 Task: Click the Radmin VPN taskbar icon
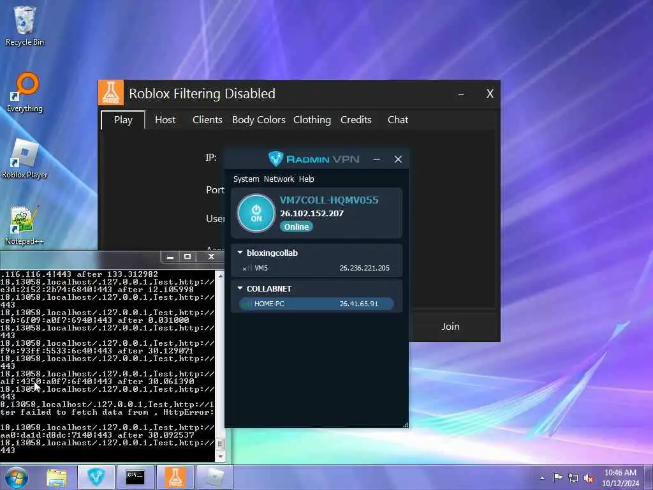tap(96, 477)
